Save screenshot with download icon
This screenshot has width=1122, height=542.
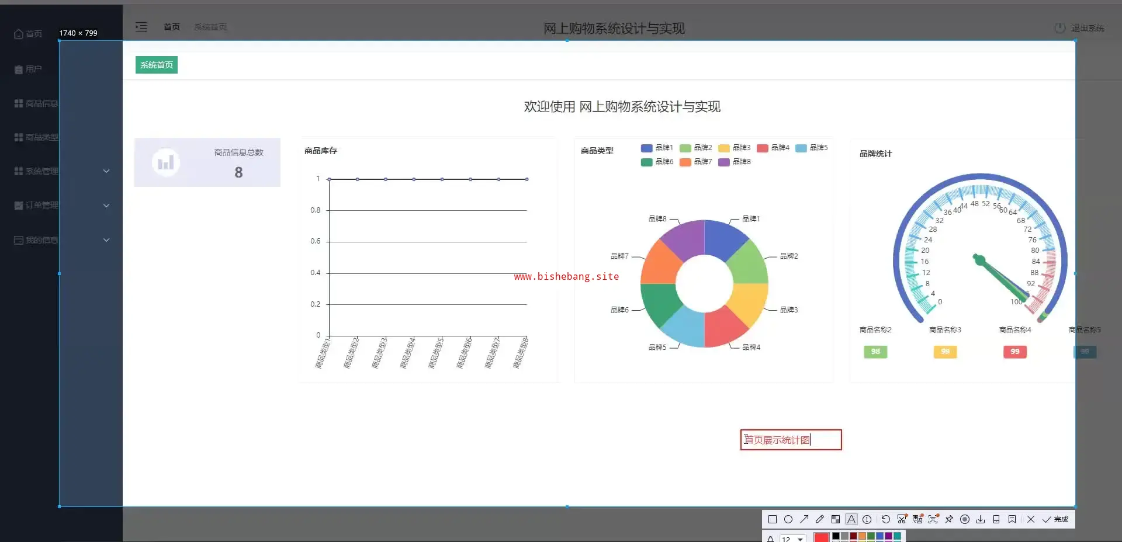981,519
